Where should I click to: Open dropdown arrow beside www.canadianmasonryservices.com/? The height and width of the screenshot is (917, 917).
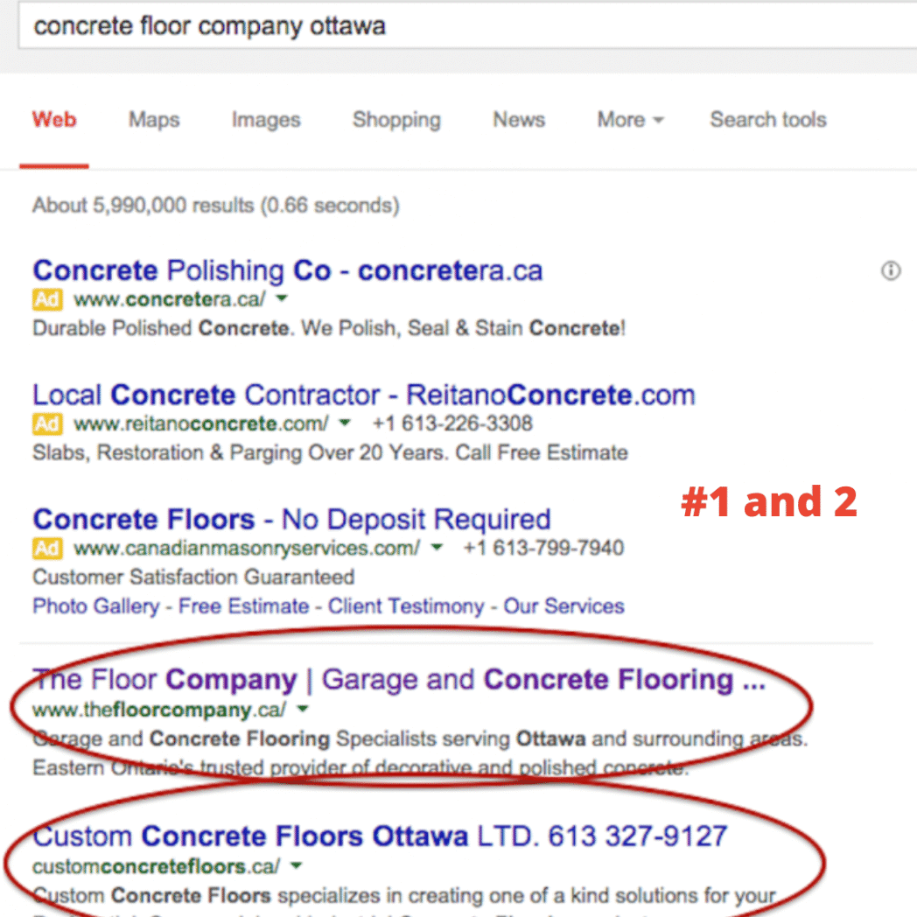click(436, 549)
